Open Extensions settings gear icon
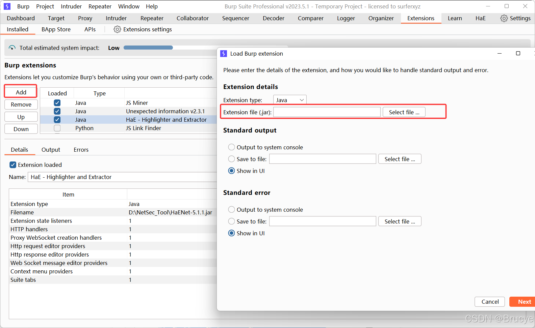The width and height of the screenshot is (535, 328). coord(117,29)
